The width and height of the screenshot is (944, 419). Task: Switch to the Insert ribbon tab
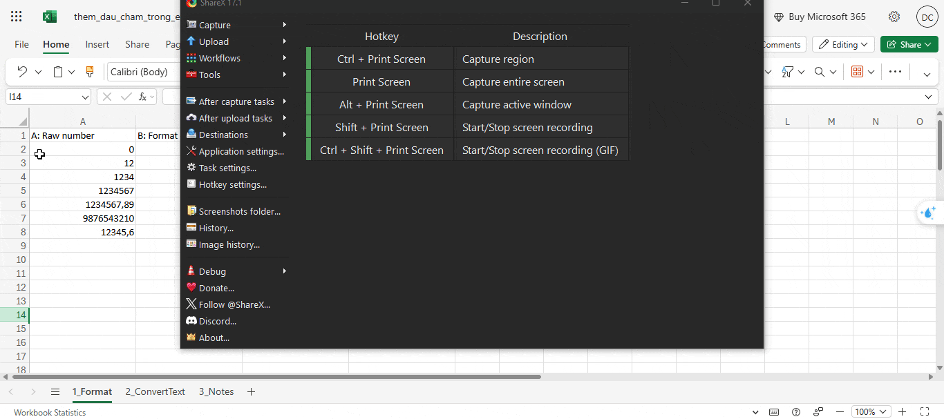[x=97, y=44]
